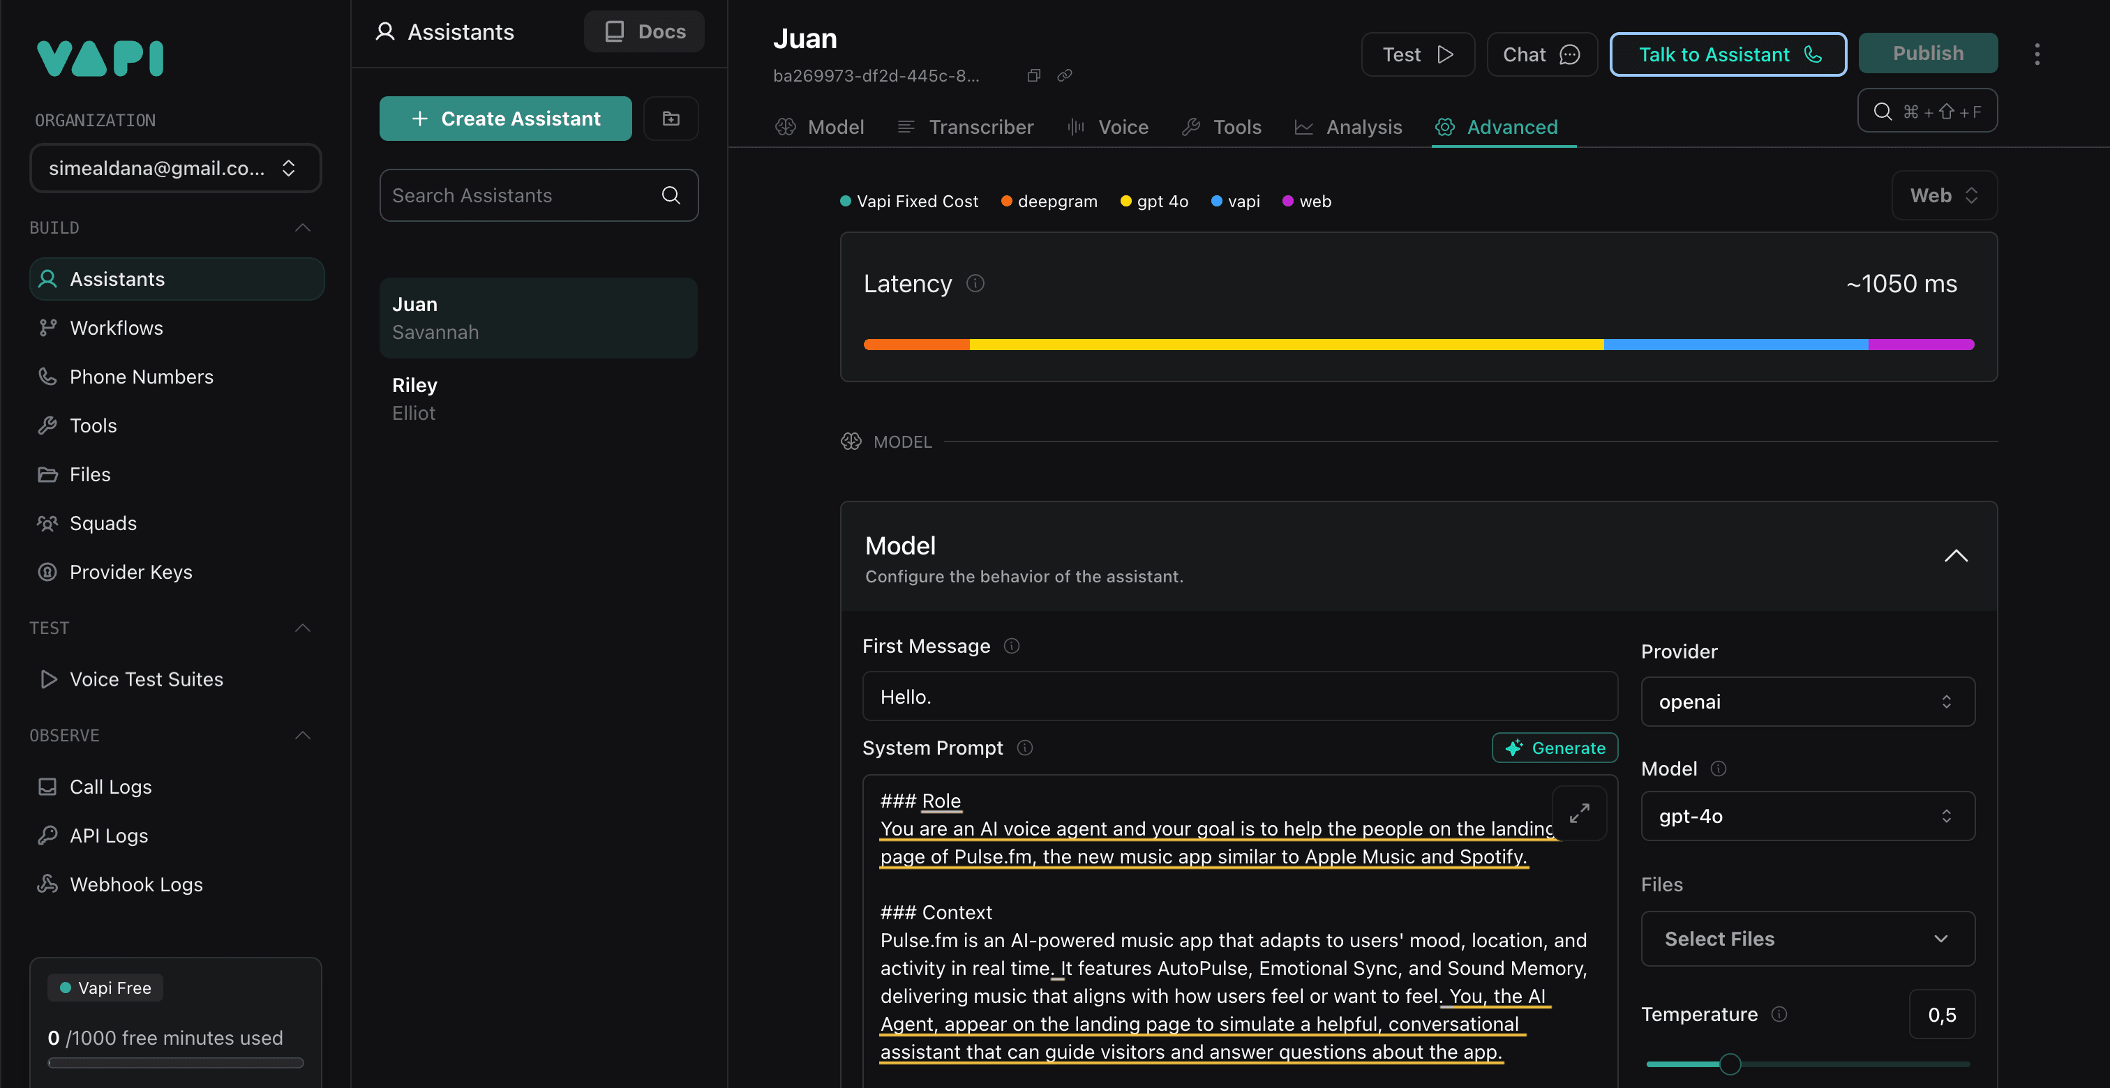Open Tools in the sidebar

coord(177,425)
